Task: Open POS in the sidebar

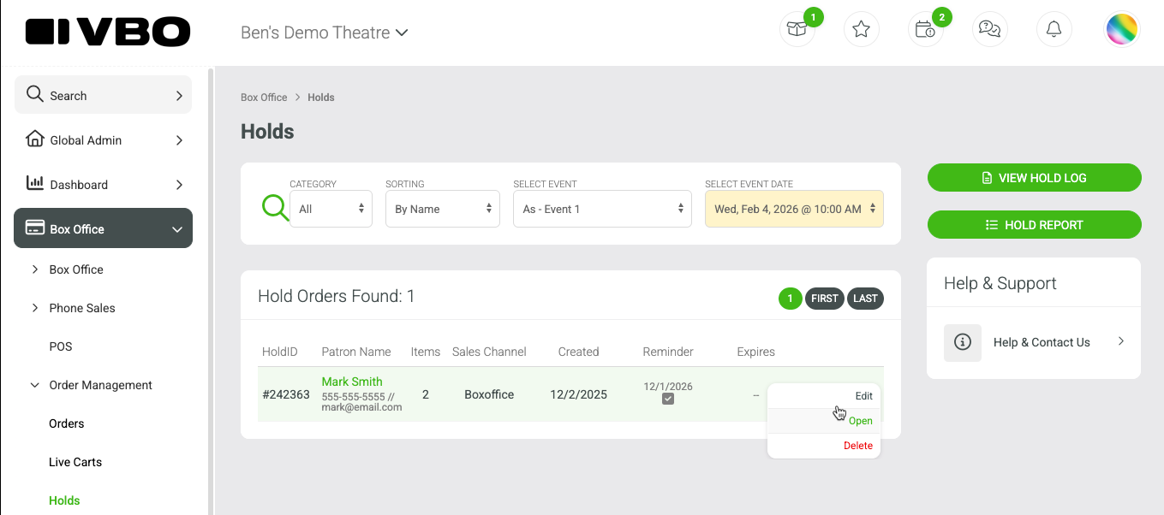Action: point(61,346)
